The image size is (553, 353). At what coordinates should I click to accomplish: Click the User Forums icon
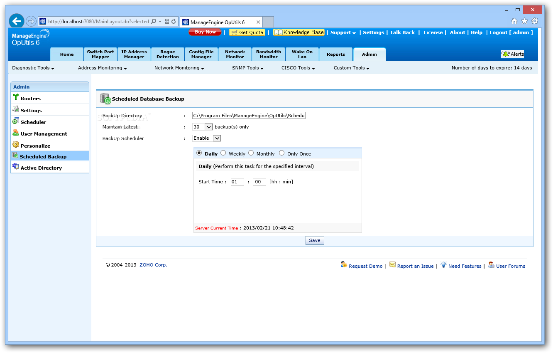491,264
